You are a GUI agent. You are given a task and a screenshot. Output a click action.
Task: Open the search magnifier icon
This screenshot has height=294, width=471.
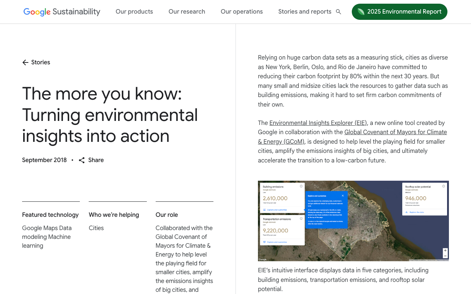pyautogui.click(x=339, y=12)
